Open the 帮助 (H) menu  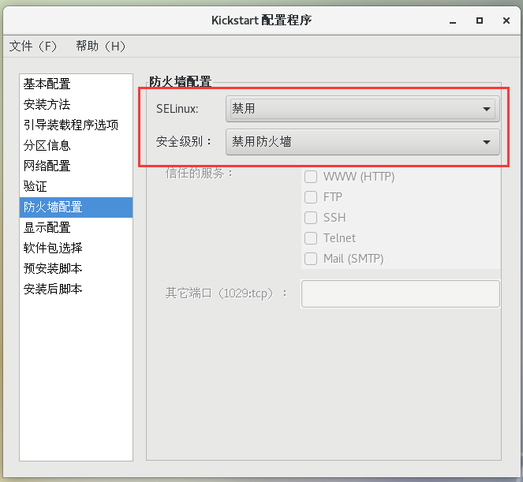100,47
